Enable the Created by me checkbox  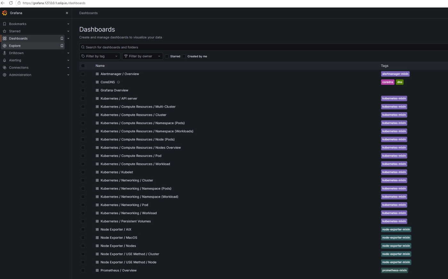[x=184, y=56]
